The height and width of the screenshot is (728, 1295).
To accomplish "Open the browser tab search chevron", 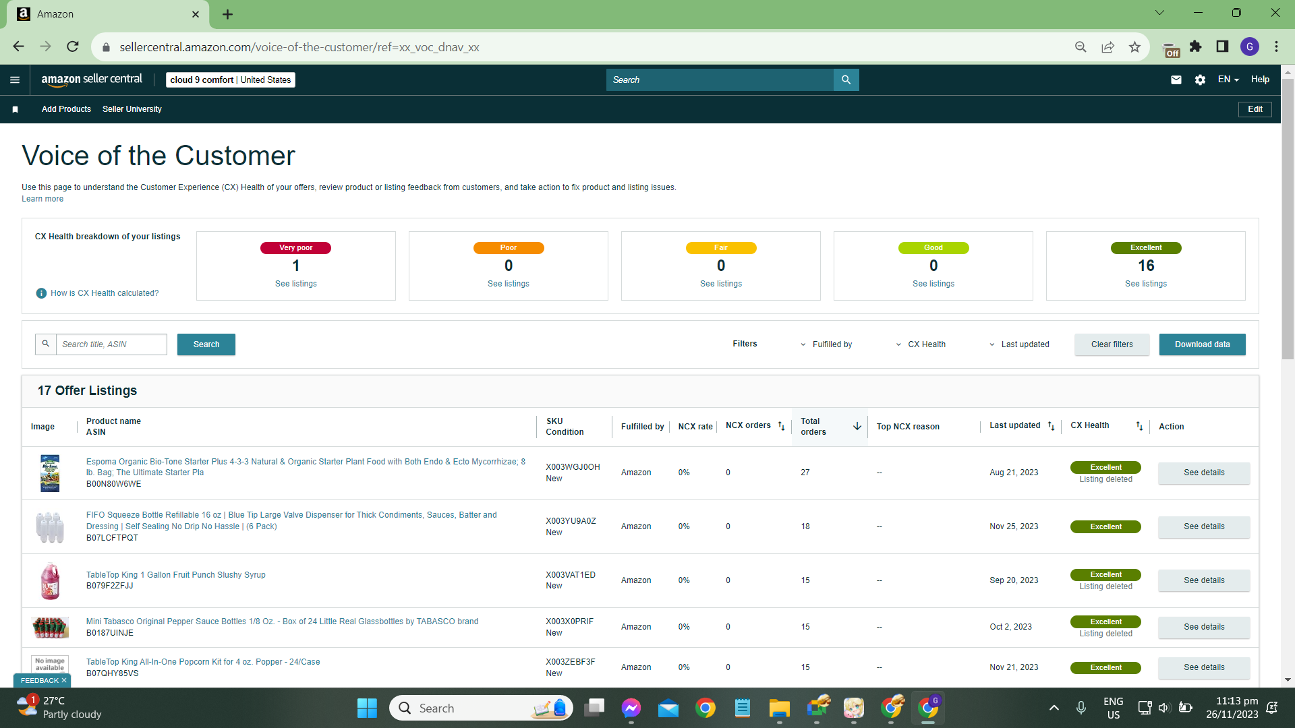I will tap(1159, 13).
